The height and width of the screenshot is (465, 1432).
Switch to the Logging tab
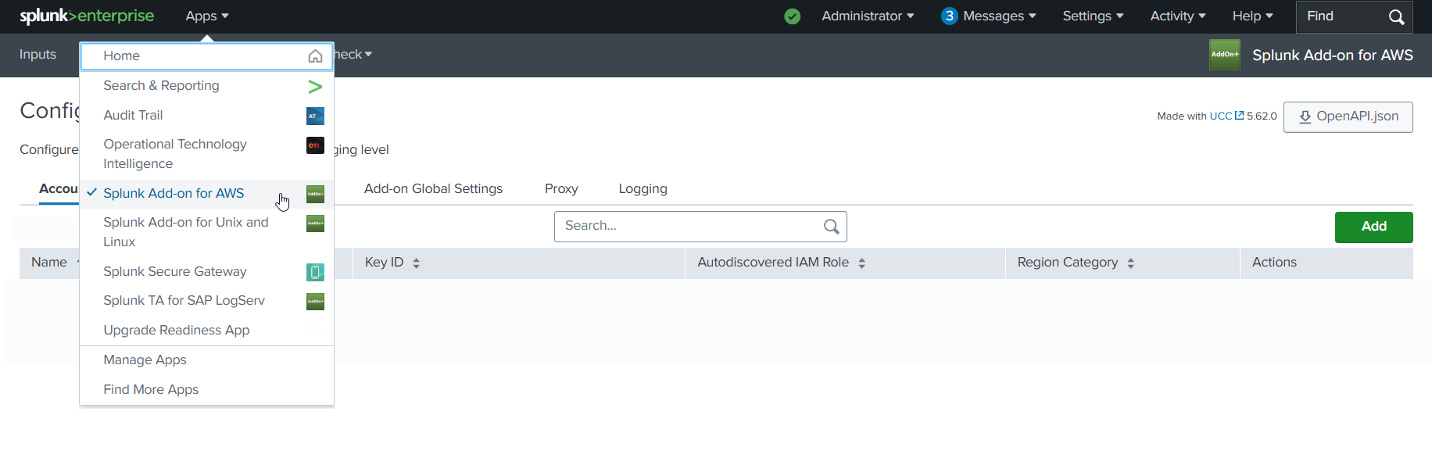[x=643, y=189]
